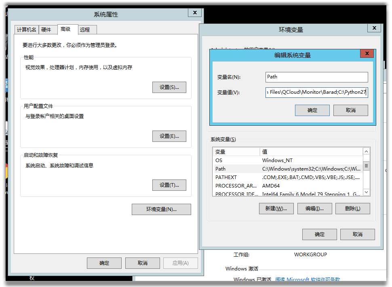Click the 变量名(N) input field
Screen dimensions: 392x287
(x=316, y=77)
